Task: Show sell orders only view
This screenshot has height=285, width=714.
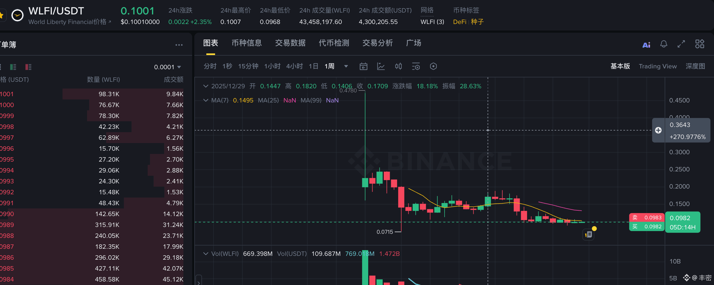Action: (x=28, y=67)
